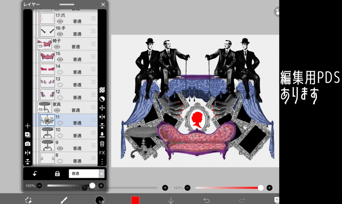This screenshot has width=342, height=204.
Task: Toggle visibility of layer 16:手
Action: click(60, 34)
